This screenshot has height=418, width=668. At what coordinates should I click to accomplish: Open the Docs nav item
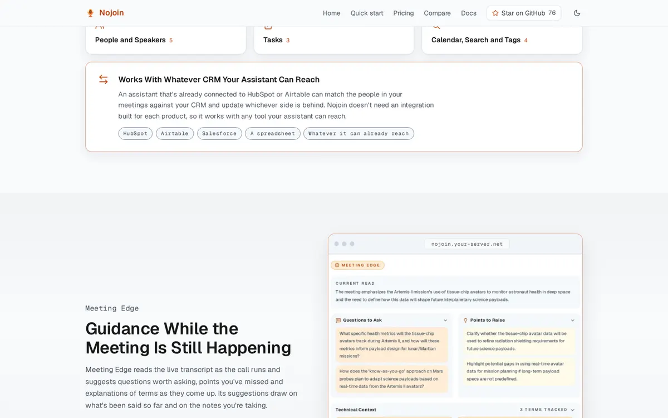(x=469, y=13)
